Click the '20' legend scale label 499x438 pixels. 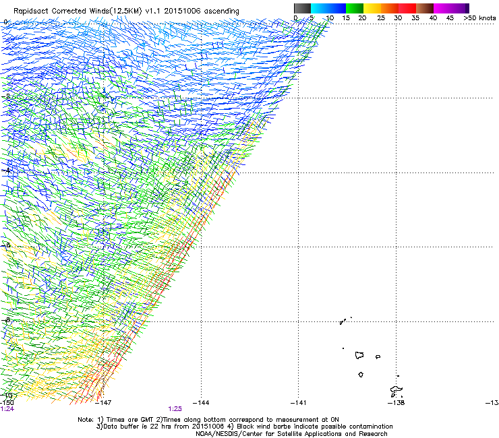coord(362,18)
